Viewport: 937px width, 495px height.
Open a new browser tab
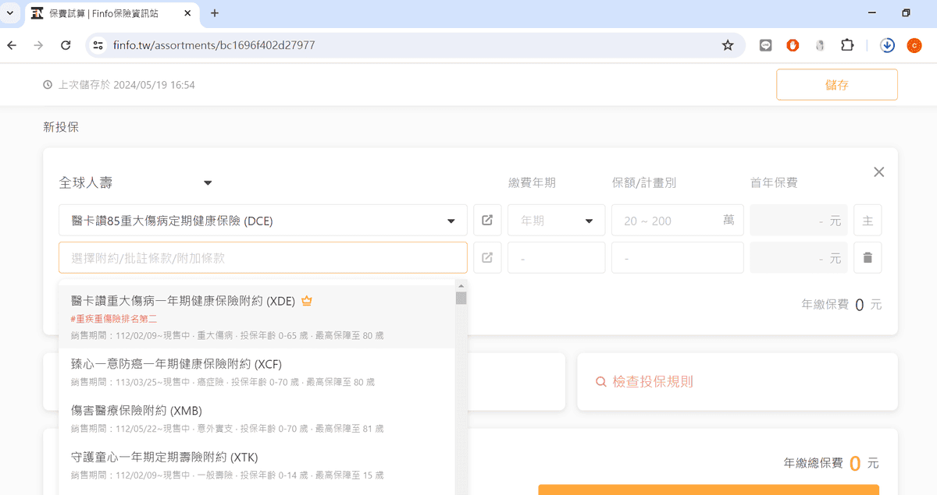click(x=215, y=13)
